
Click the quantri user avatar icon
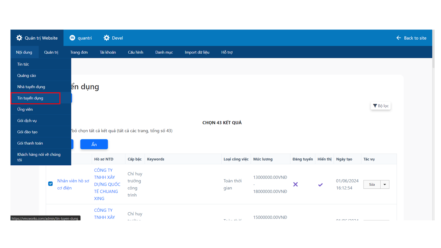(x=72, y=38)
